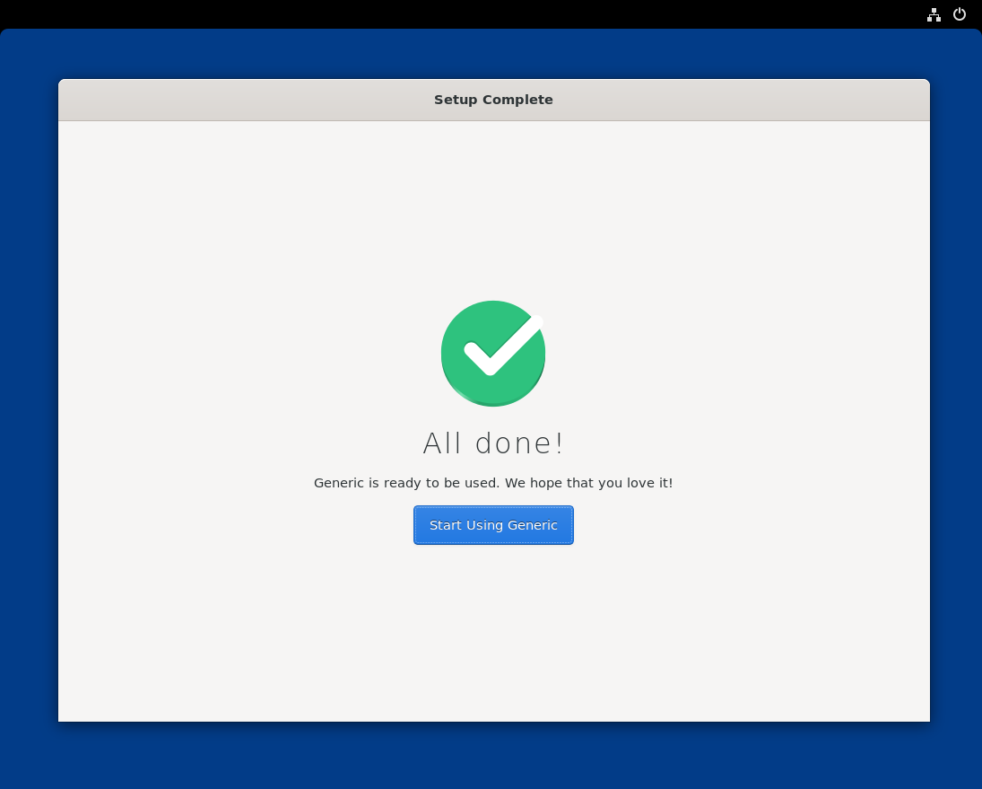982x789 pixels.
Task: Click the "Setup Complete" header bar title
Action: [x=493, y=100]
